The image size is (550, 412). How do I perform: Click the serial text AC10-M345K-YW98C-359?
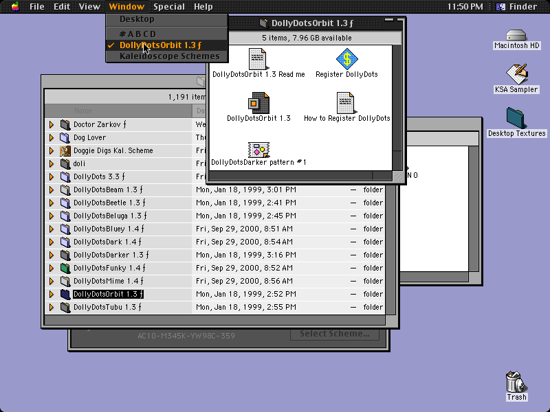pos(186,336)
